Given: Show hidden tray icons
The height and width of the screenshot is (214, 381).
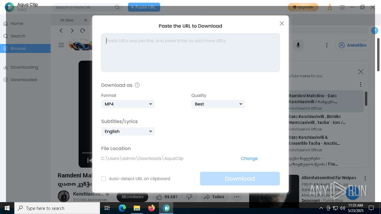Looking at the screenshot, I should pyautogui.click(x=321, y=208).
